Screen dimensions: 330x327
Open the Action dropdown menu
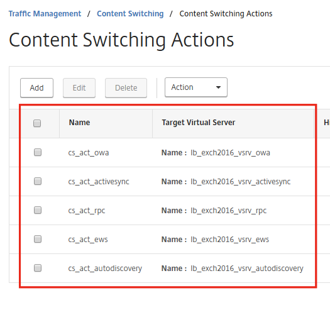tap(196, 87)
